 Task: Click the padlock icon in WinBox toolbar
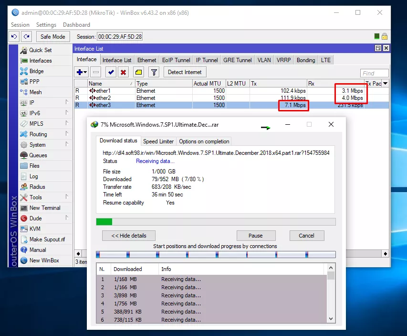[x=385, y=36]
